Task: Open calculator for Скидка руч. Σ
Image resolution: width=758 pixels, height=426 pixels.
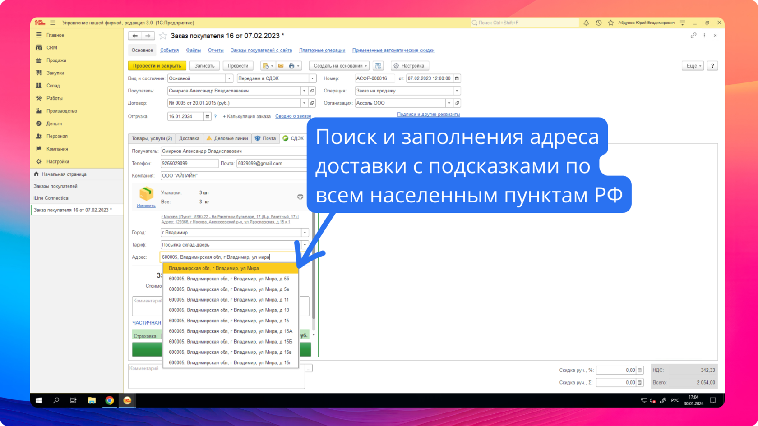Action: (640, 382)
